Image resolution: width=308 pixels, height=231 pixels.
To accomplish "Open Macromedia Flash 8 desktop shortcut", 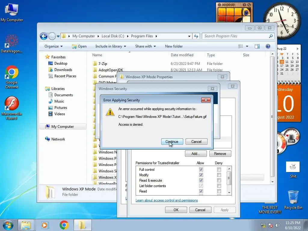I will [x=12, y=108].
